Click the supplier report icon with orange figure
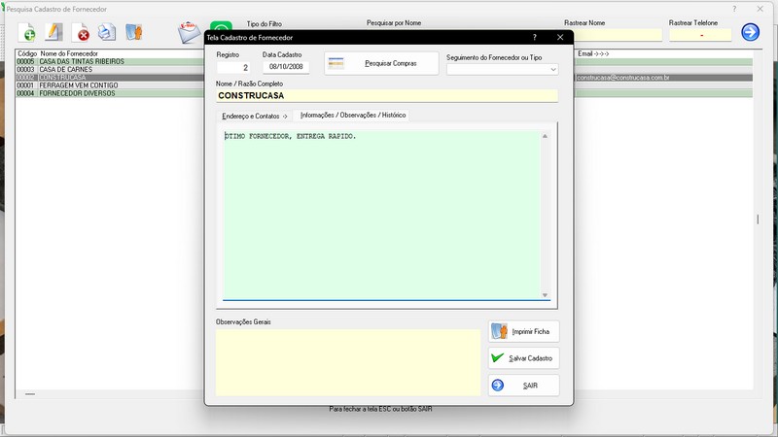This screenshot has width=778, height=437. pos(134,33)
